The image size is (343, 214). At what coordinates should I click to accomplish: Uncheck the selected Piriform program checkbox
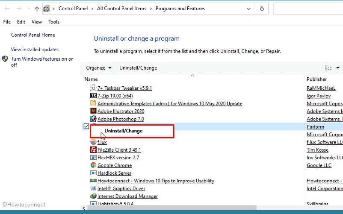(x=86, y=126)
